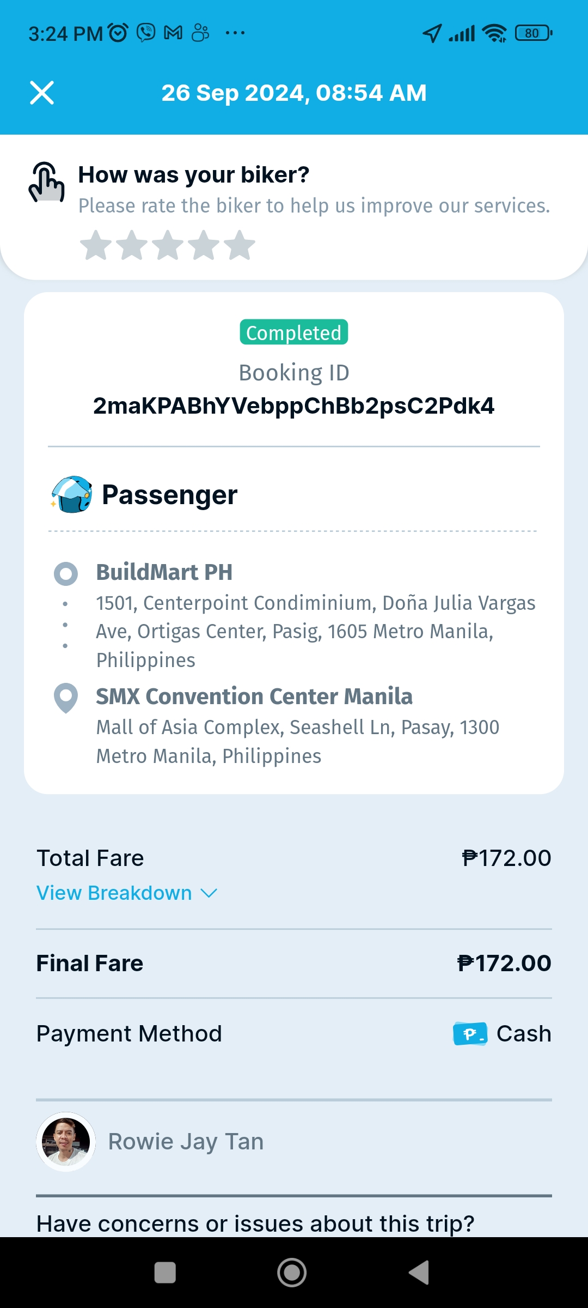Click the View Breakdown chevron arrow
588x1308 pixels.
(x=209, y=893)
